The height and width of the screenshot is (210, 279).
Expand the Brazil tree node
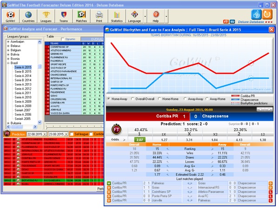[8, 63]
